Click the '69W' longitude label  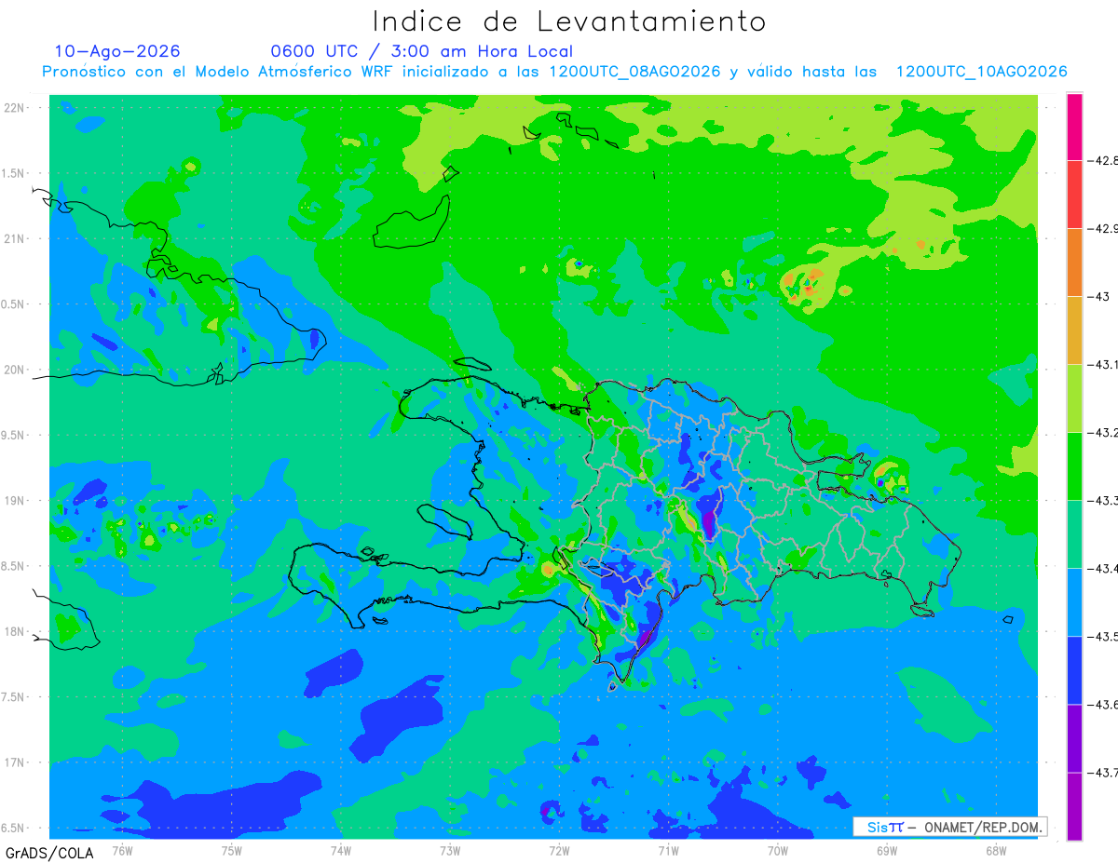click(x=886, y=850)
